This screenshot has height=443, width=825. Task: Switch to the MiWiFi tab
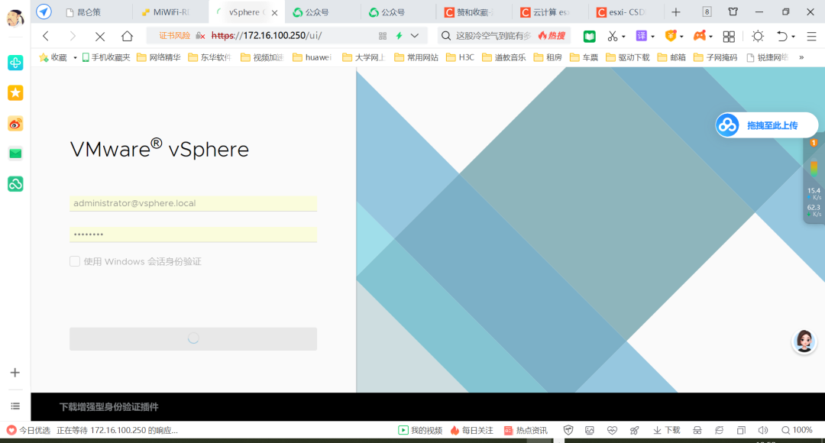[x=170, y=12]
